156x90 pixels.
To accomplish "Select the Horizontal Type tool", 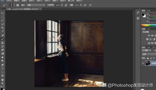I will (2, 68).
